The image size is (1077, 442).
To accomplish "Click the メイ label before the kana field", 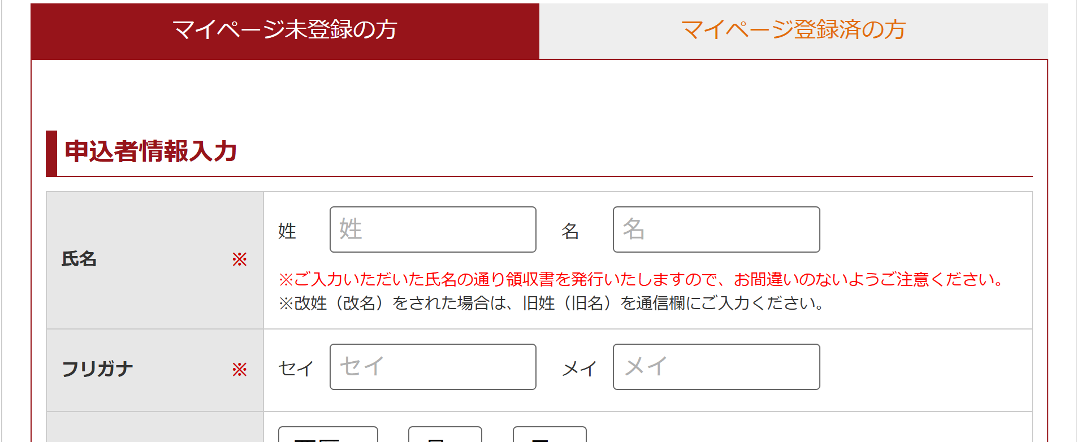I will [x=579, y=369].
